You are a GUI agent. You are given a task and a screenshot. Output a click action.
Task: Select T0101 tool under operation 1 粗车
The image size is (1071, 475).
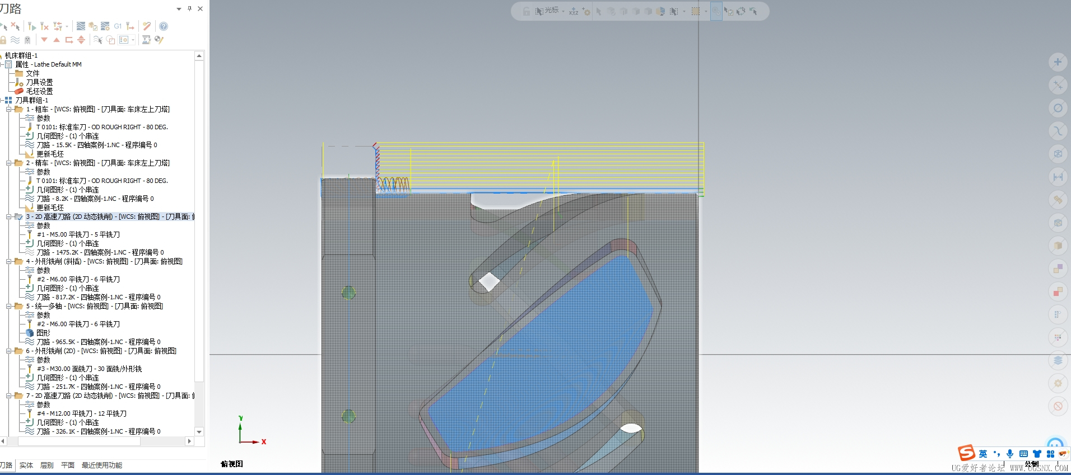pyautogui.click(x=102, y=127)
